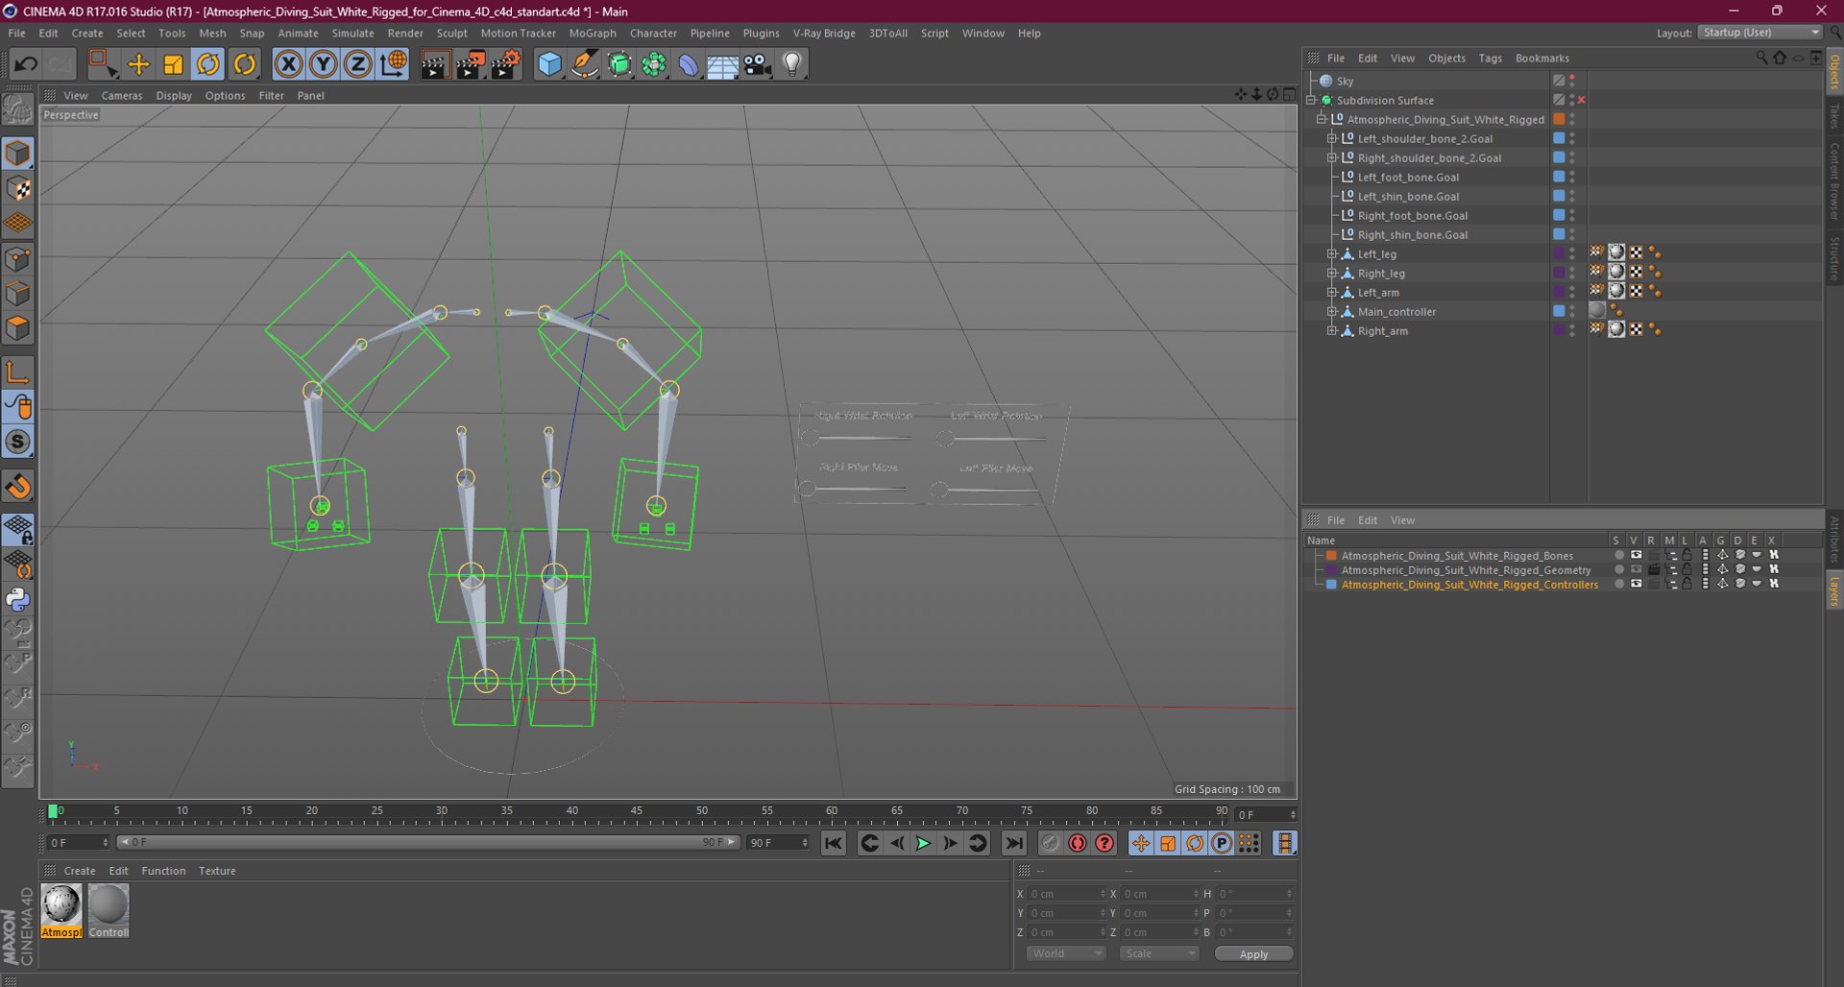Expand the Main_controller object
The height and width of the screenshot is (987, 1844).
[1332, 312]
